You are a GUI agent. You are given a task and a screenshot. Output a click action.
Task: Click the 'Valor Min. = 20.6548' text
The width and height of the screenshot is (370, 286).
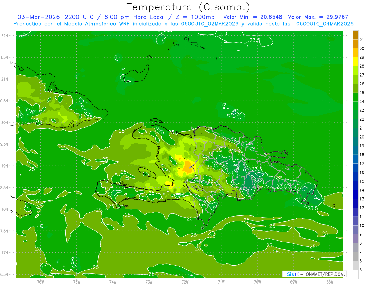[253, 17]
